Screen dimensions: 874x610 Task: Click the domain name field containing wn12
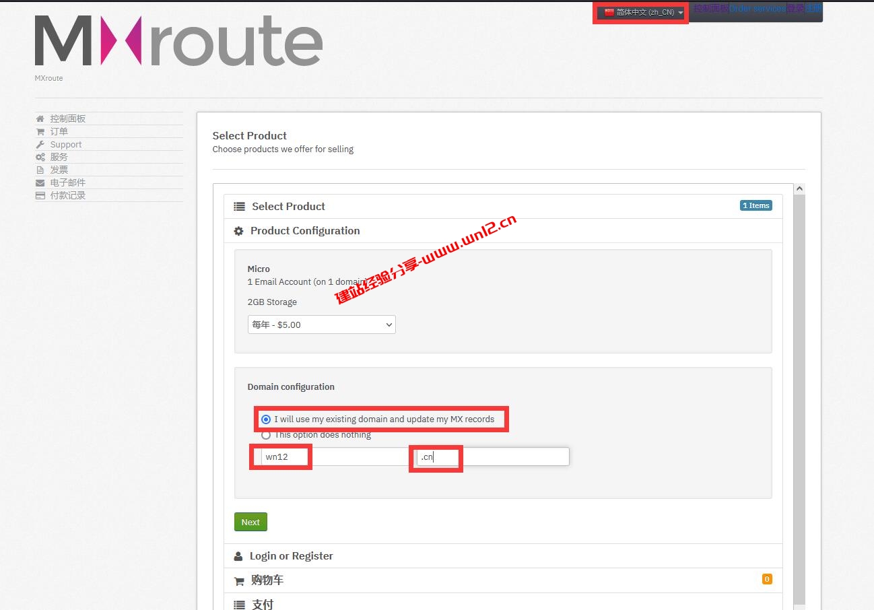point(333,457)
